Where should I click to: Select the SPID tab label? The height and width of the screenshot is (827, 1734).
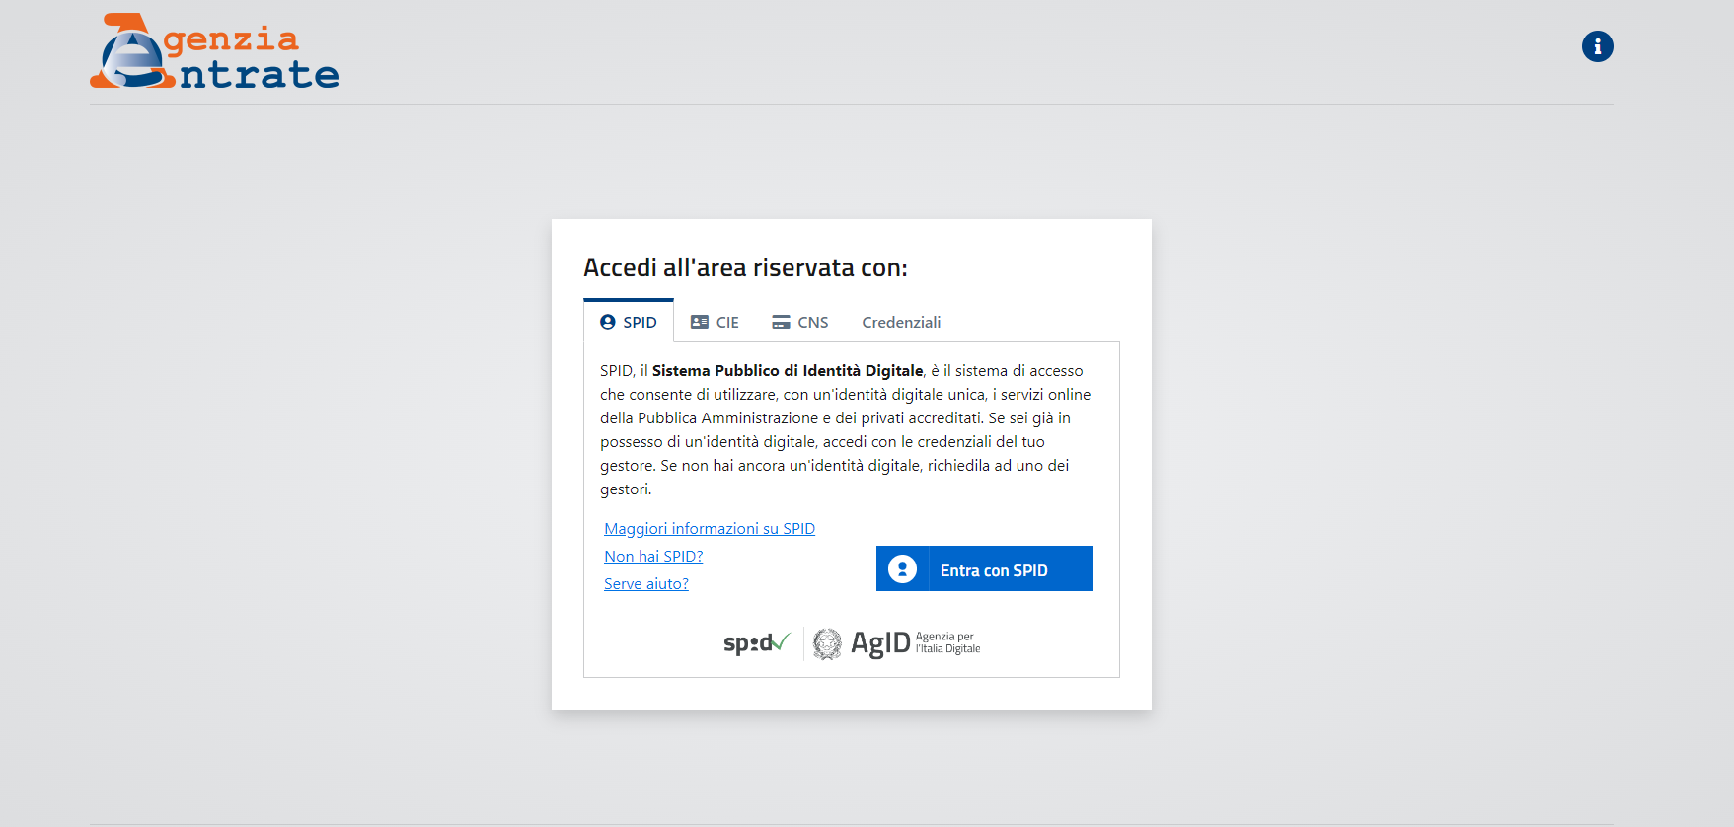(640, 322)
